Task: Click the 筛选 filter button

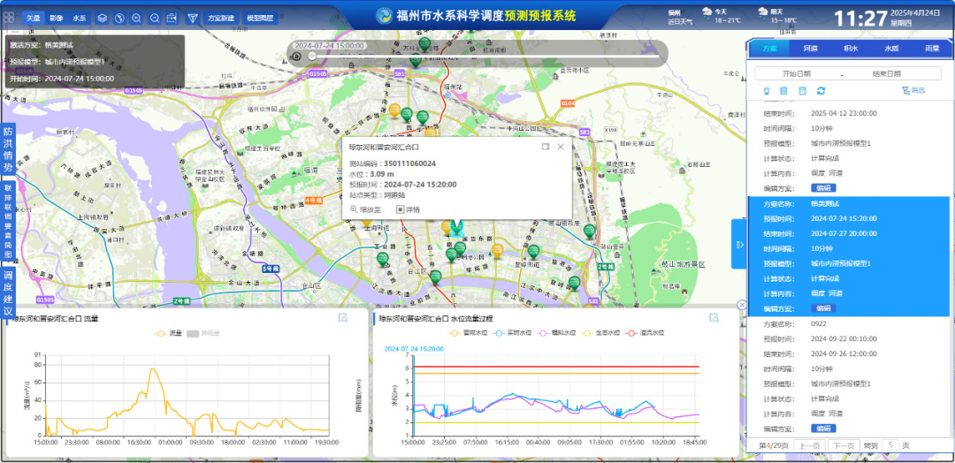Action: click(913, 91)
